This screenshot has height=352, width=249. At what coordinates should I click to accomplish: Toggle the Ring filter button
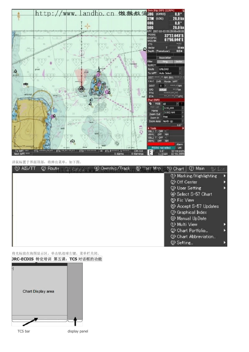165,62
